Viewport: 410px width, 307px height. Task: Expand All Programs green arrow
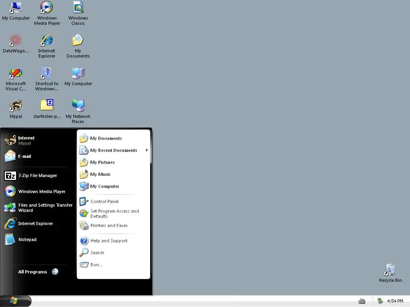55,272
